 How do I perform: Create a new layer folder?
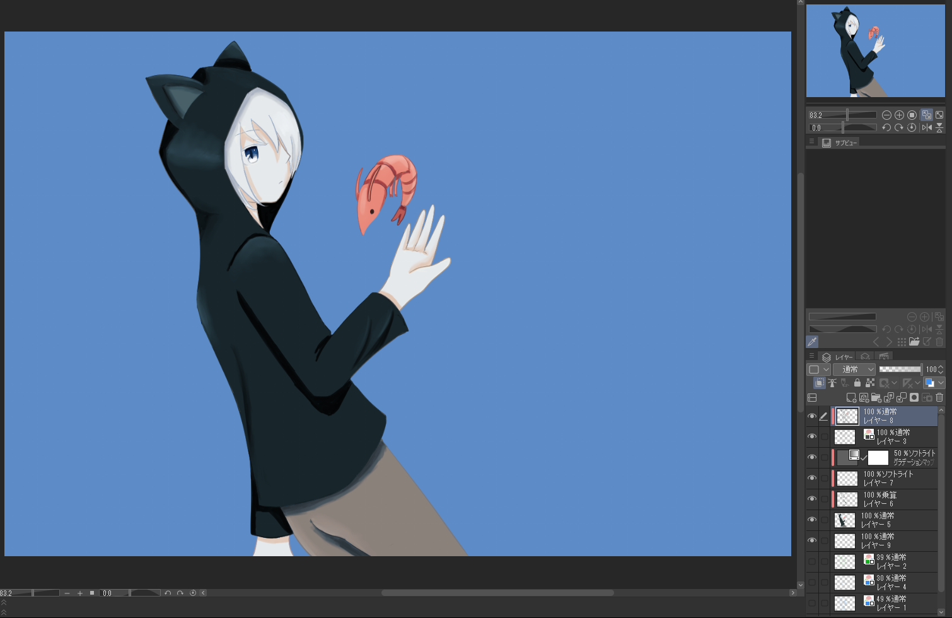pos(876,397)
